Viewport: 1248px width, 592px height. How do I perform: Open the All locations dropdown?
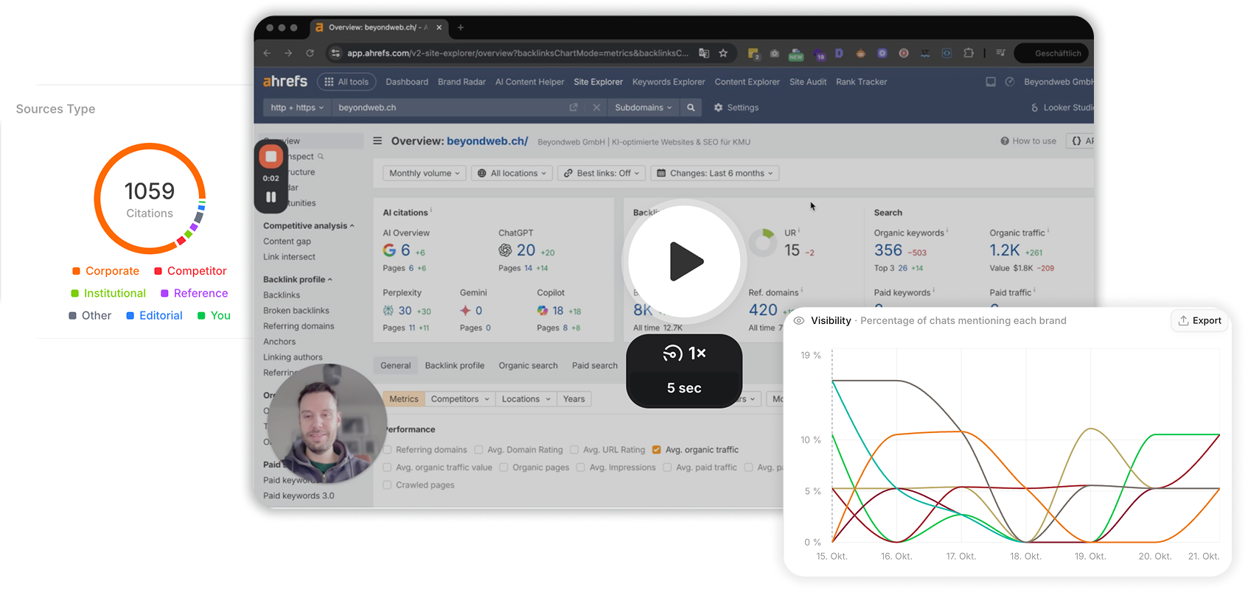512,173
